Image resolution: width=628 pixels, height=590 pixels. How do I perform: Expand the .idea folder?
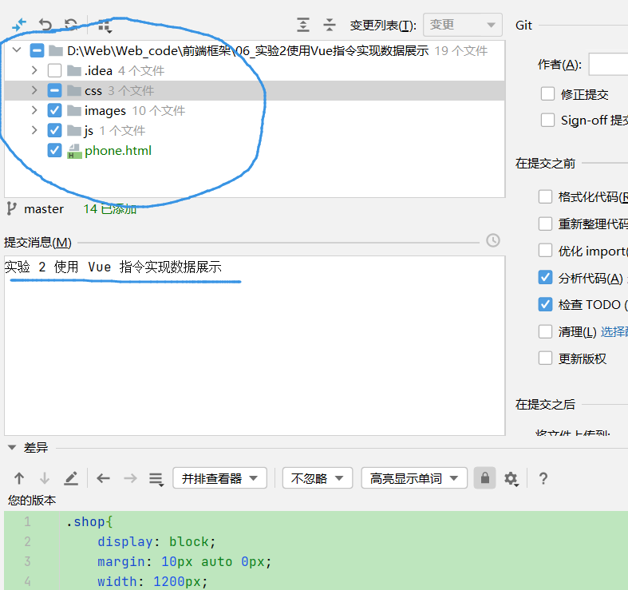coord(34,70)
